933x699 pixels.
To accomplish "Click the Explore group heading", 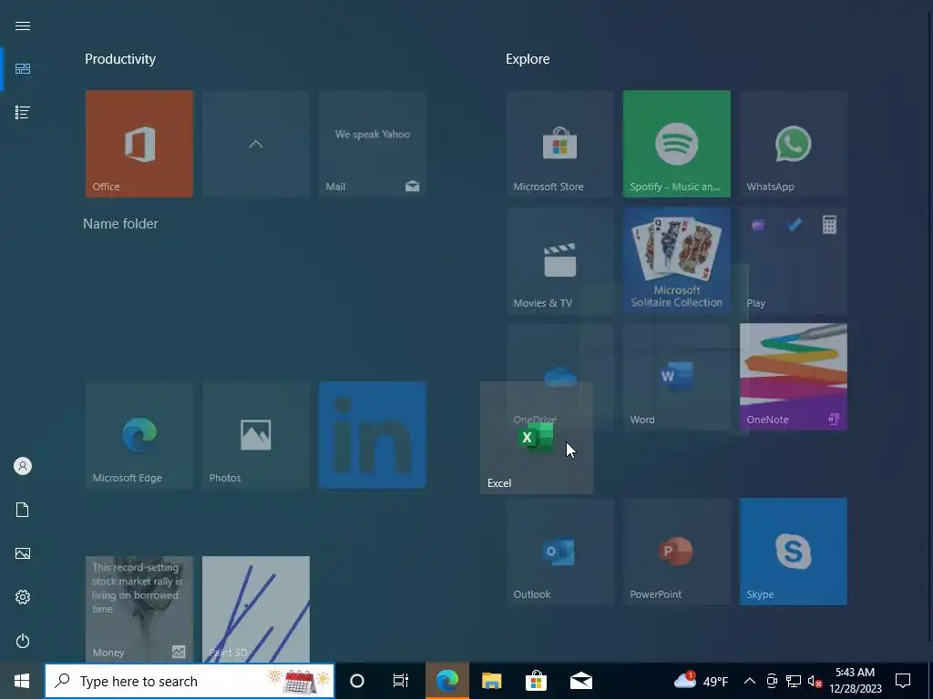I will (528, 59).
